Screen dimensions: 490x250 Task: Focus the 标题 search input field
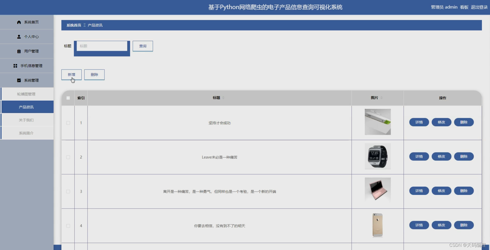[102, 46]
